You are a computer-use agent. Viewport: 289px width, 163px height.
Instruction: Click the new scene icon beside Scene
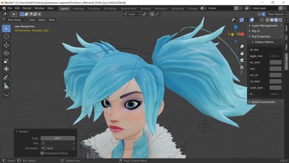pos(236,8)
